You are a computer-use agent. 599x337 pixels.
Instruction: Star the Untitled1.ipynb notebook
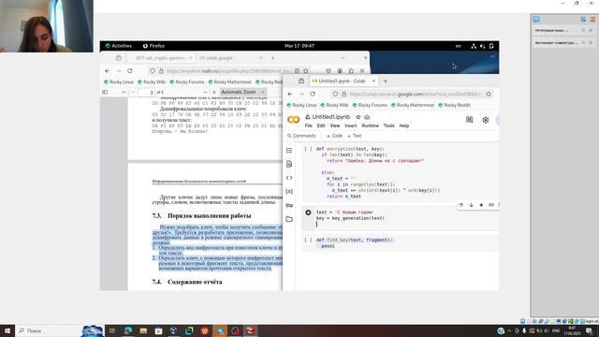click(358, 117)
